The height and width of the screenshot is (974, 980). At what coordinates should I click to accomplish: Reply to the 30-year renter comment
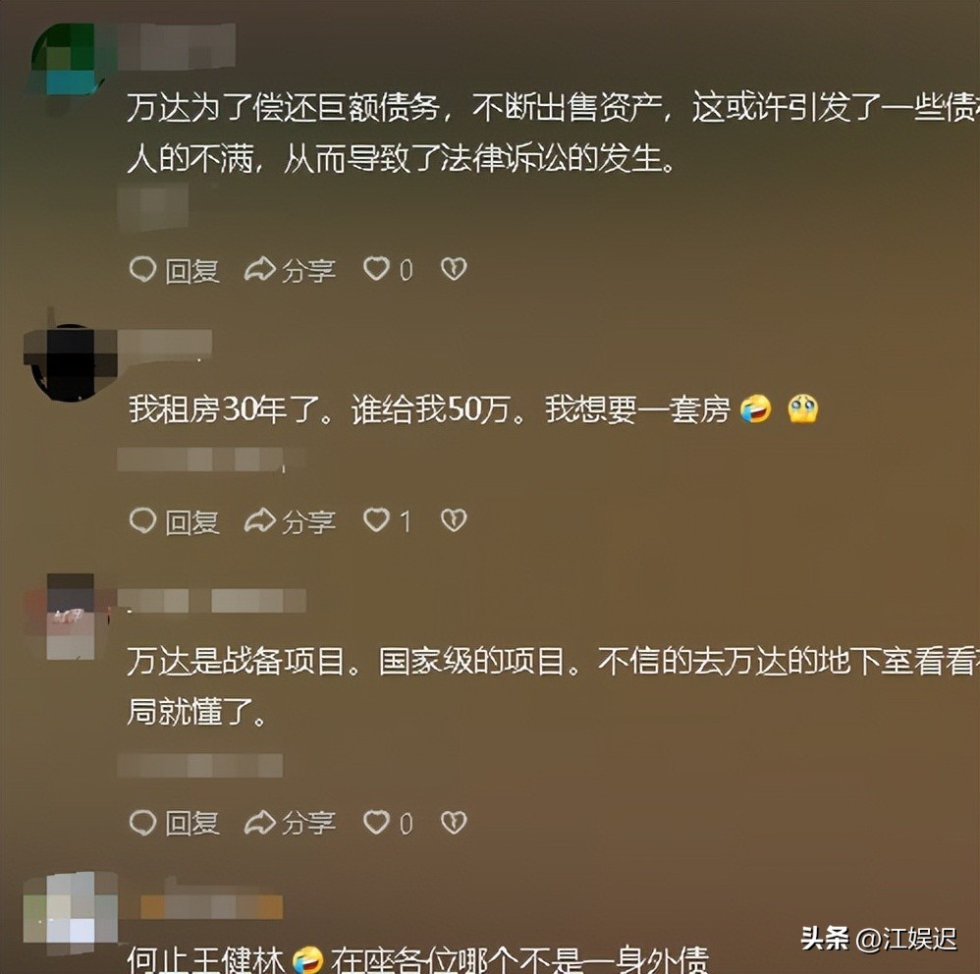point(175,521)
